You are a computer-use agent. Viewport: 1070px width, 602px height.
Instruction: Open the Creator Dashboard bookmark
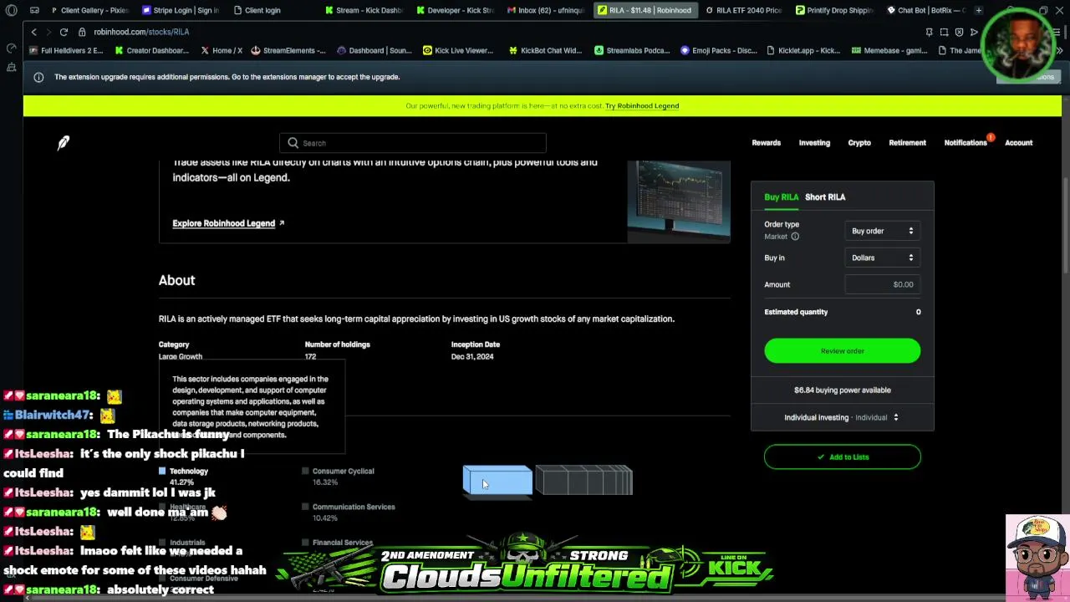151,50
